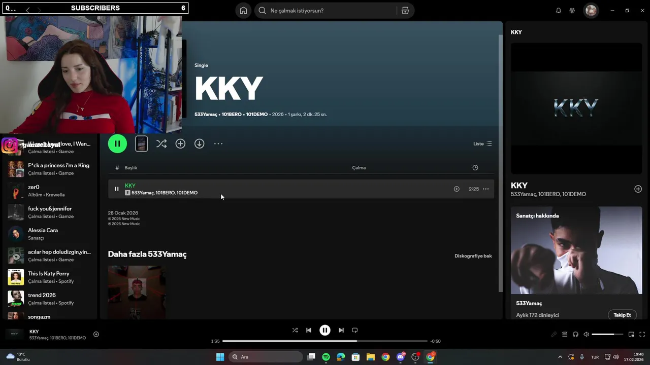This screenshot has width=650, height=365.
Task: Open the notifications bell
Action: coord(559,11)
